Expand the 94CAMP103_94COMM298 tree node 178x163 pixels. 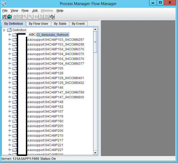pyautogui.click(x=10, y=44)
